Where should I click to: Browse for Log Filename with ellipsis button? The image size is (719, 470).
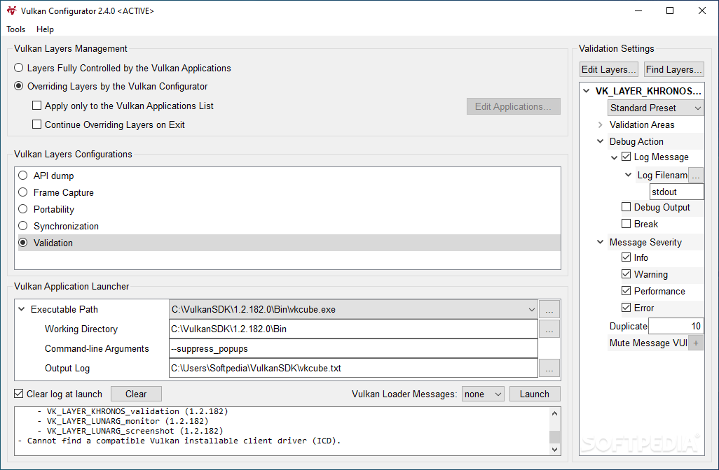(696, 176)
